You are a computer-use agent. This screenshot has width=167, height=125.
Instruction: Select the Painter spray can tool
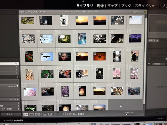click(x=58, y=114)
